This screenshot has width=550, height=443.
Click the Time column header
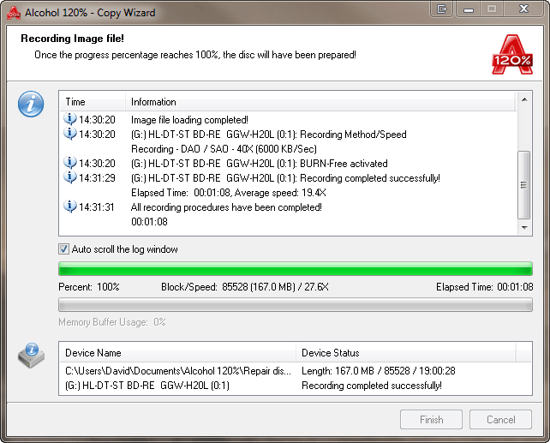tap(93, 102)
